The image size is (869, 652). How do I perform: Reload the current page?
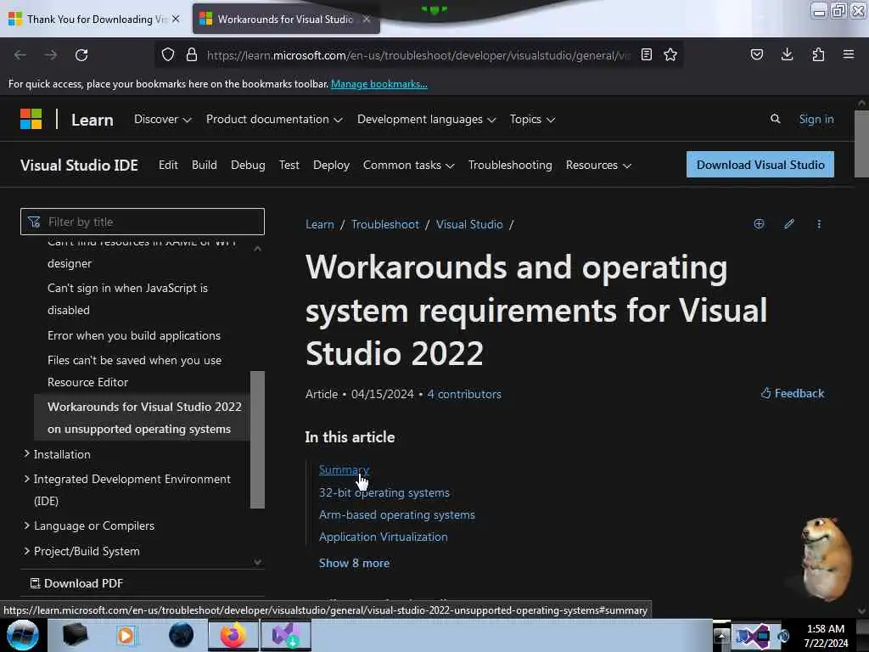tap(81, 55)
